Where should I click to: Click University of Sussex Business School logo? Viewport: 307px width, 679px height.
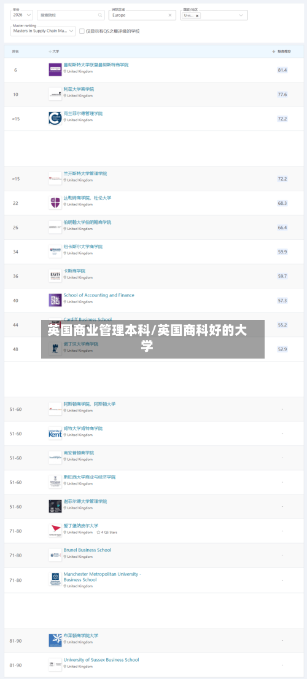point(55,664)
